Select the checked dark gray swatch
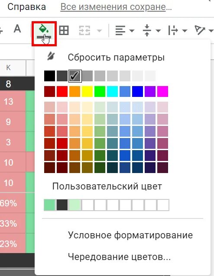Screen dimensions: 214x276 tap(75, 76)
